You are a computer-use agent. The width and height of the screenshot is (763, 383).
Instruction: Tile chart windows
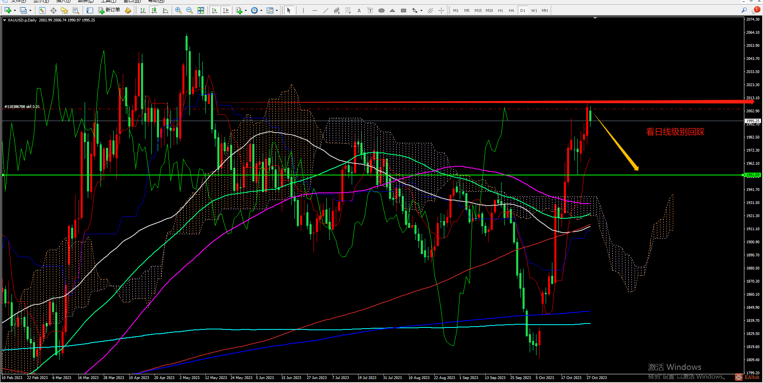pyautogui.click(x=201, y=10)
